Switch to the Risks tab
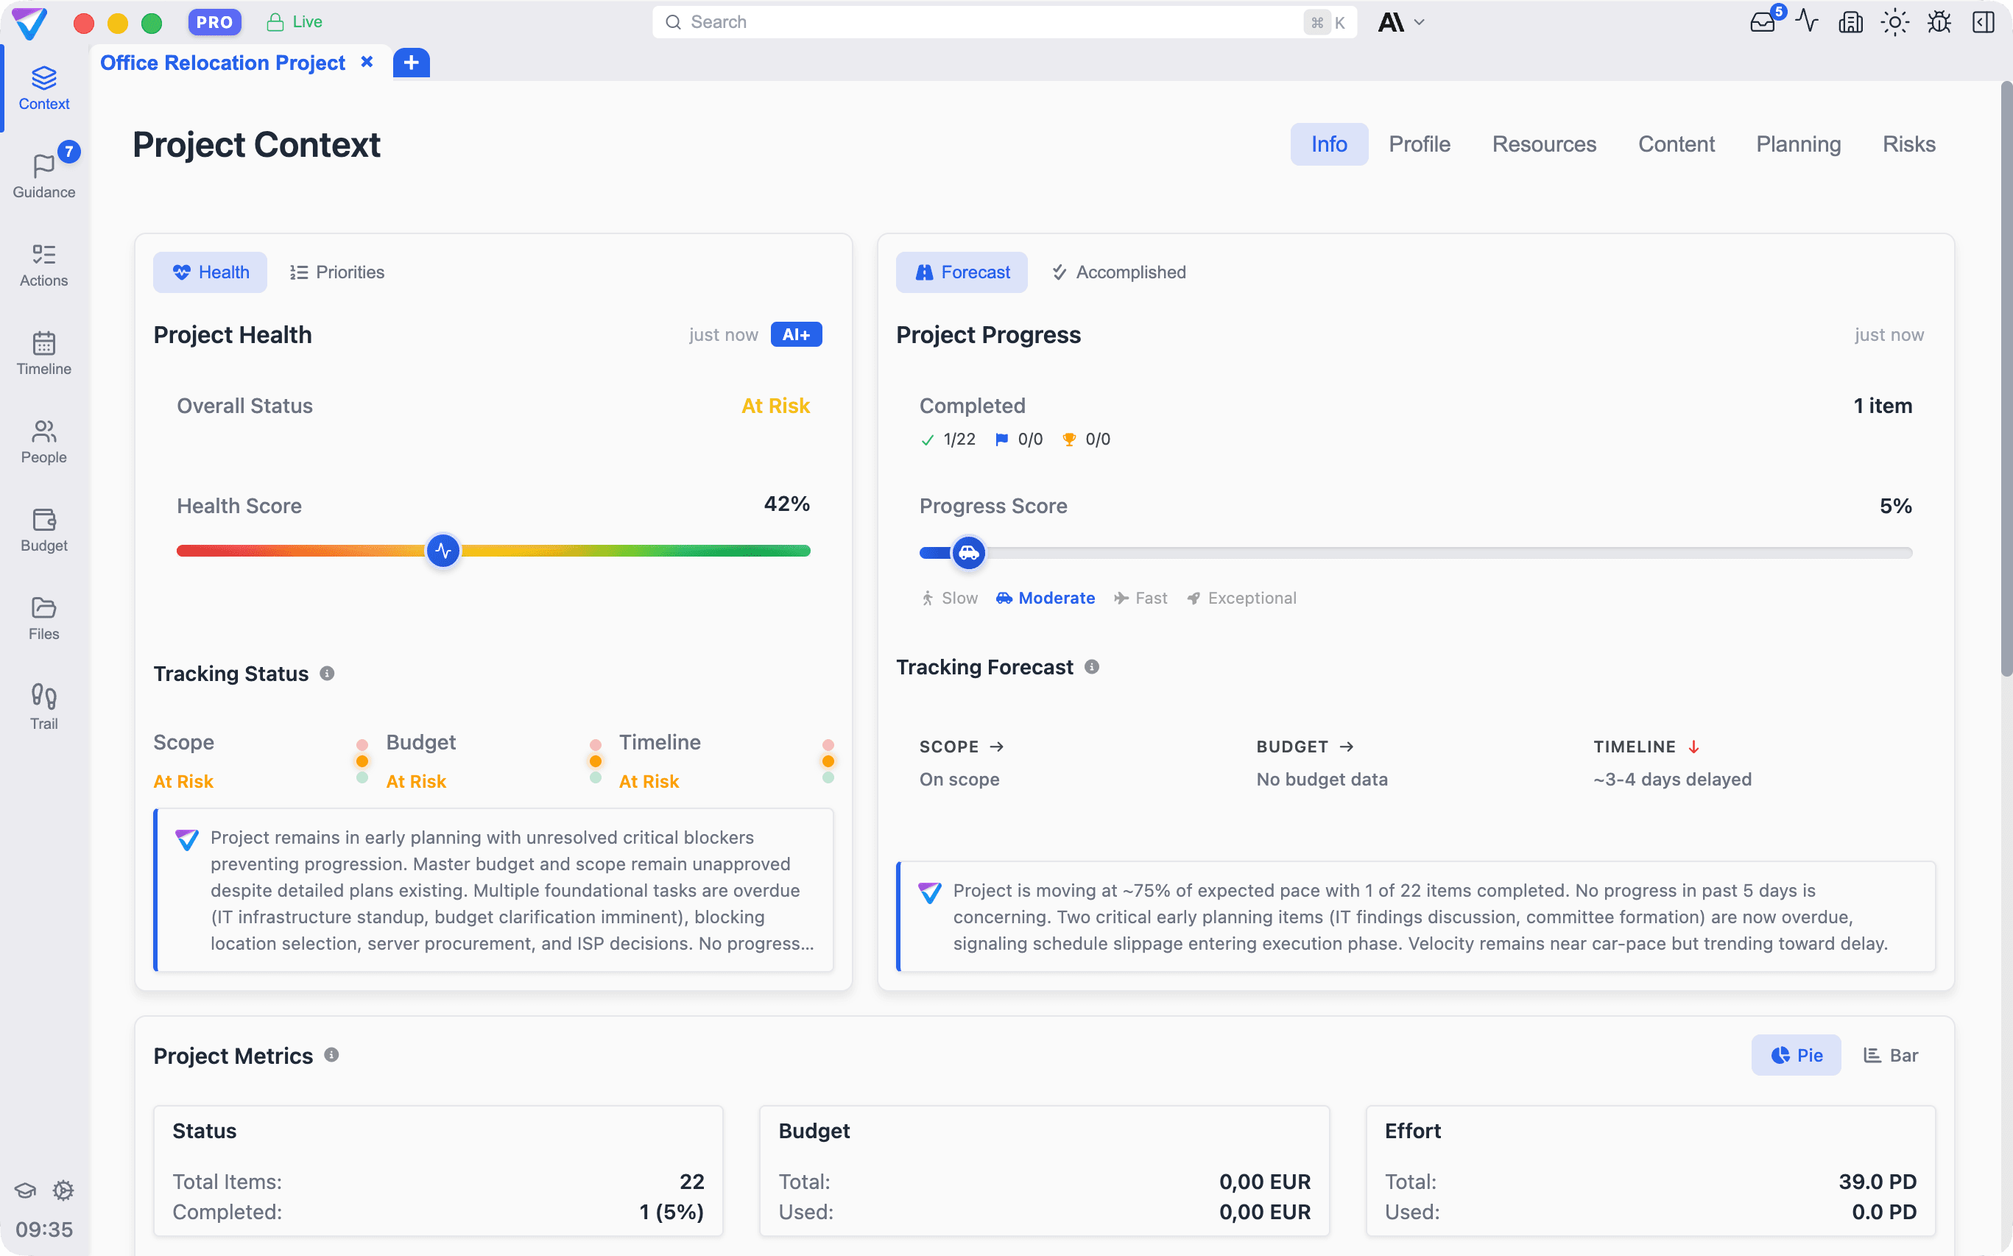2013x1256 pixels. tap(1908, 144)
